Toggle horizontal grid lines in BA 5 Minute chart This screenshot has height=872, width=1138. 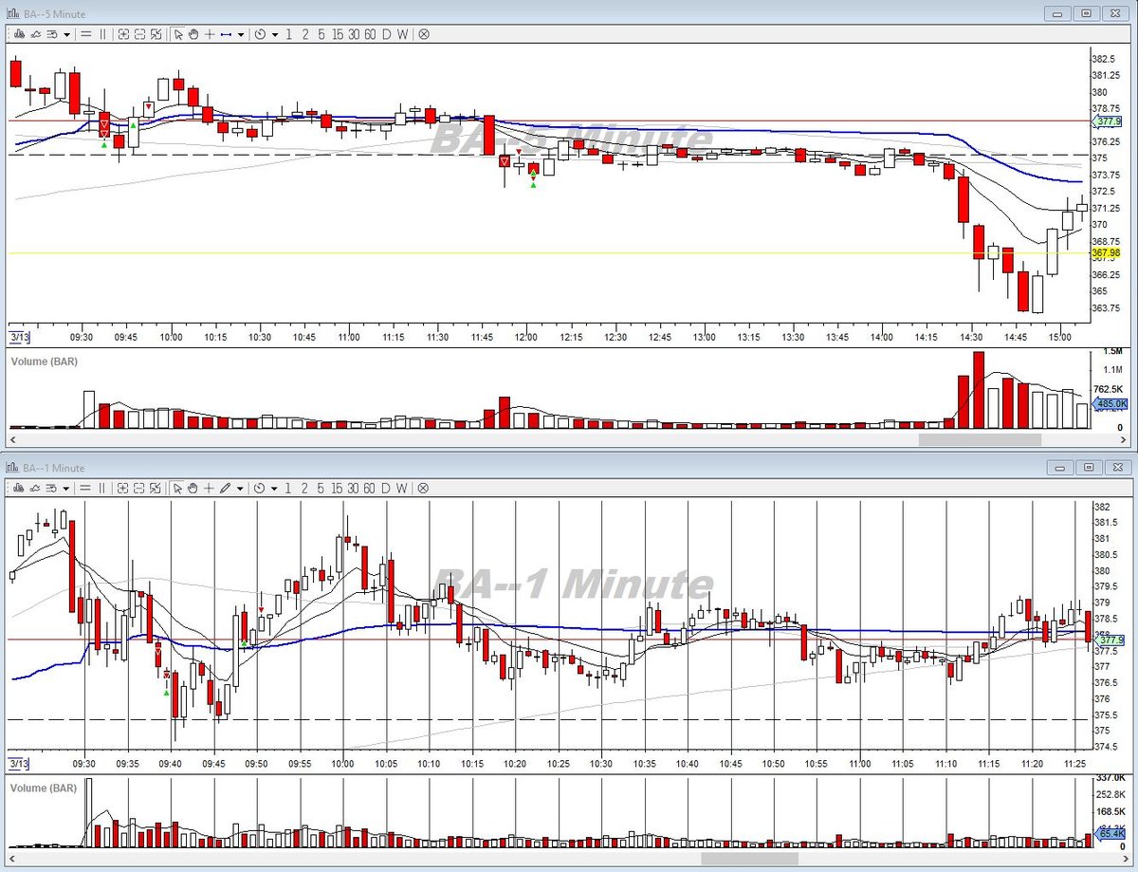pos(85,34)
